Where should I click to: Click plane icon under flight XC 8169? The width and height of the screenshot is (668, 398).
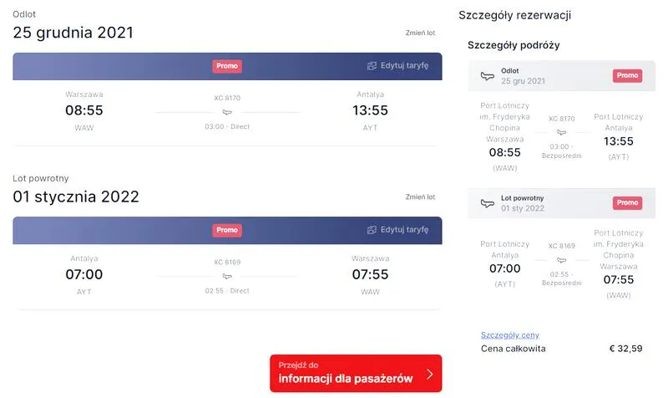[227, 277]
